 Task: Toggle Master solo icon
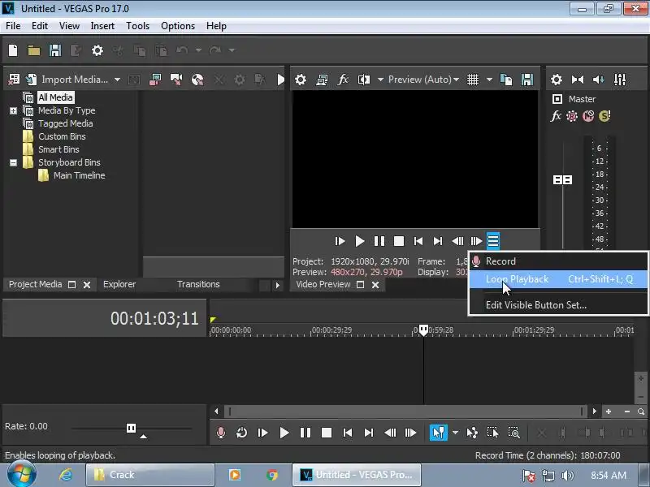pyautogui.click(x=604, y=116)
